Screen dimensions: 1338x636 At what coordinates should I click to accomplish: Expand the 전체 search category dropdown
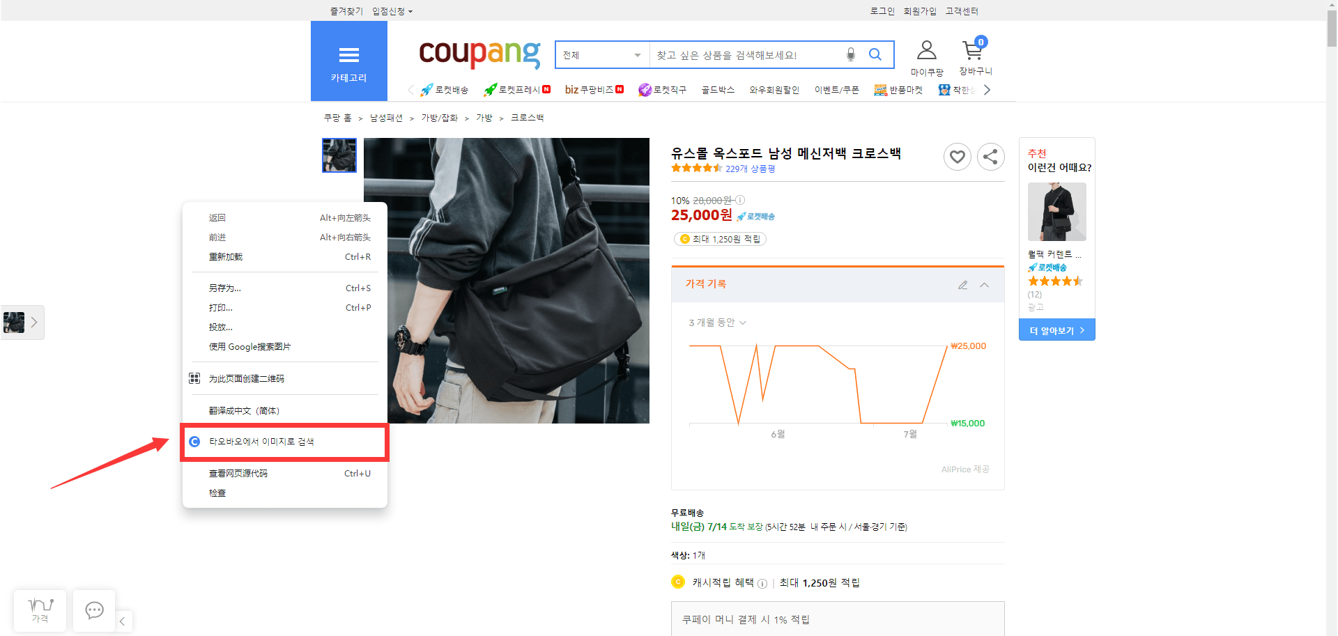602,55
